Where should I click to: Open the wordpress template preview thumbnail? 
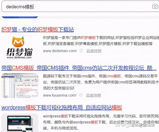[x=20, y=123]
